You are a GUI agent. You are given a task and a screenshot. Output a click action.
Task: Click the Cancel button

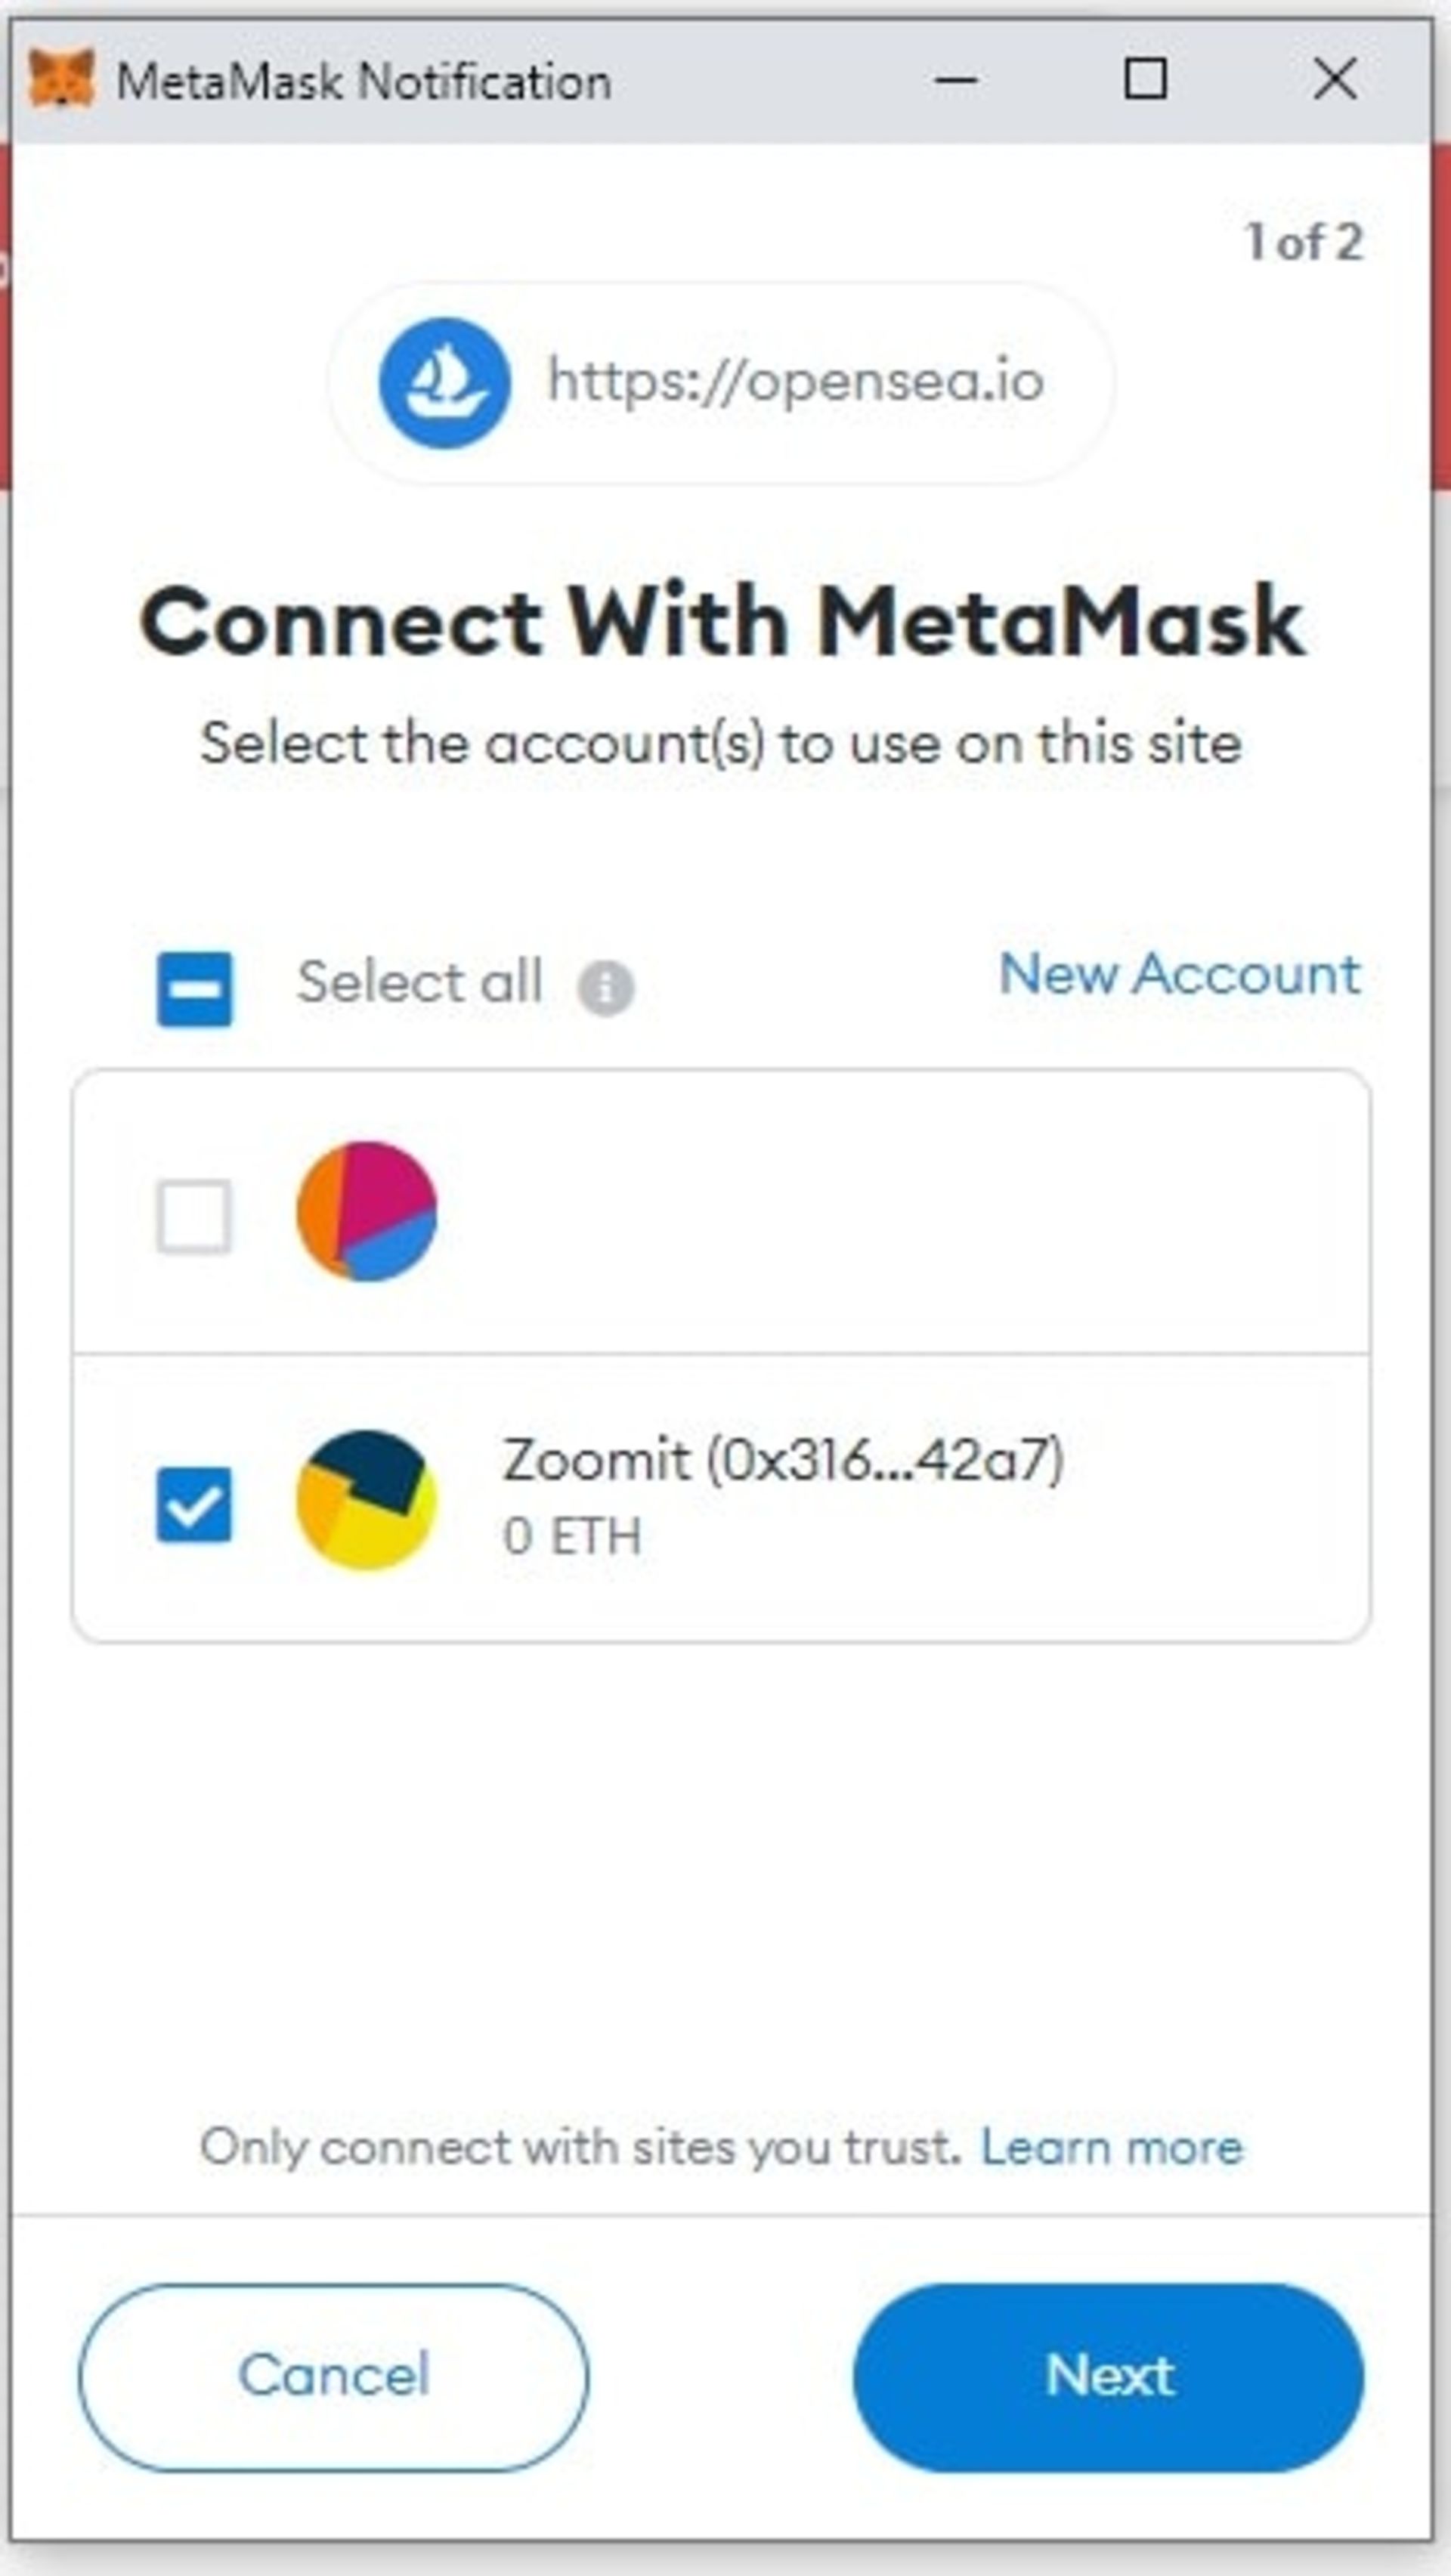[x=333, y=2377]
